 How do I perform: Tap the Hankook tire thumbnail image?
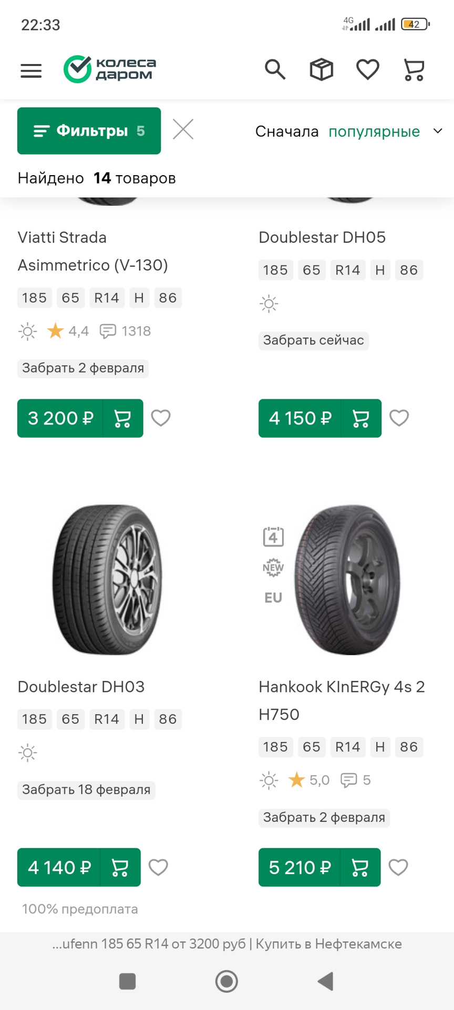tap(347, 580)
